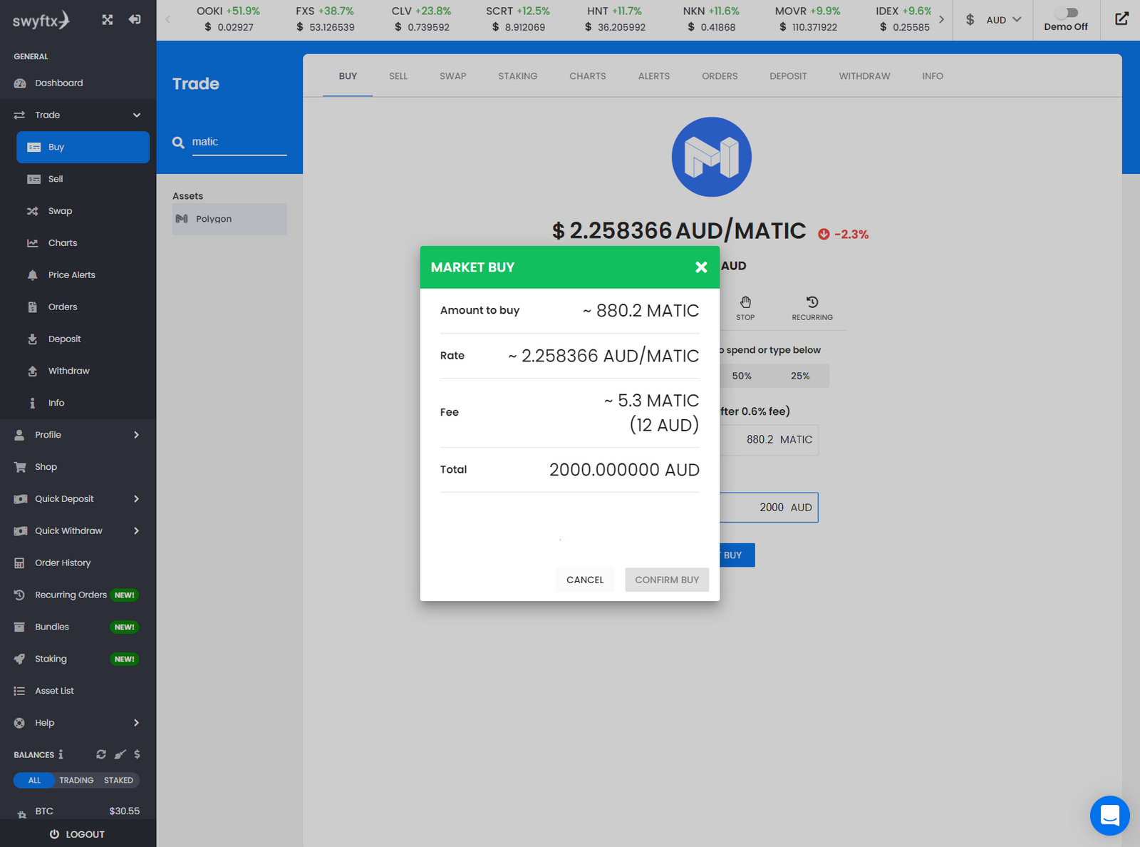Show STAKED balances filter

tap(118, 781)
